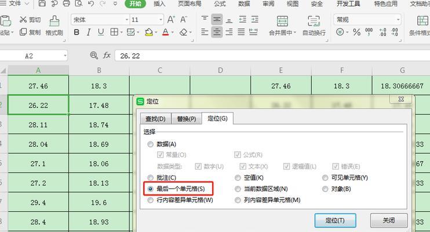Center text horizontally
The width and height of the screenshot is (430, 232).
(217, 32)
